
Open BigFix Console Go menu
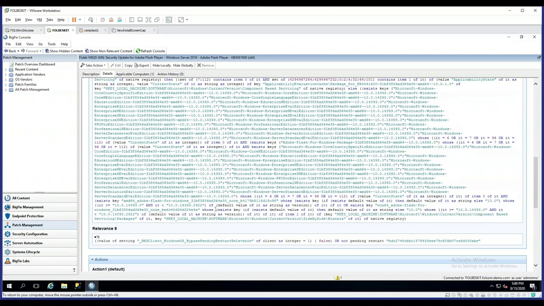pos(40,44)
